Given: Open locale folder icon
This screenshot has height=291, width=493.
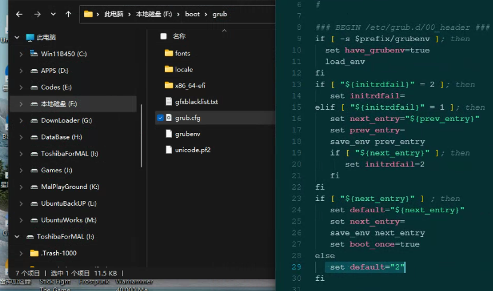Looking at the screenshot, I should click(169, 69).
